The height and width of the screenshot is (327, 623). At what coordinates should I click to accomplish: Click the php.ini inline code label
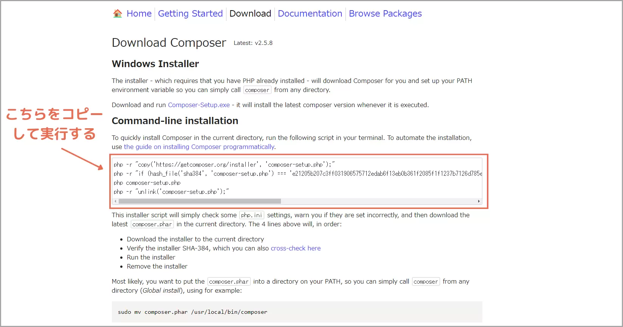(x=251, y=215)
